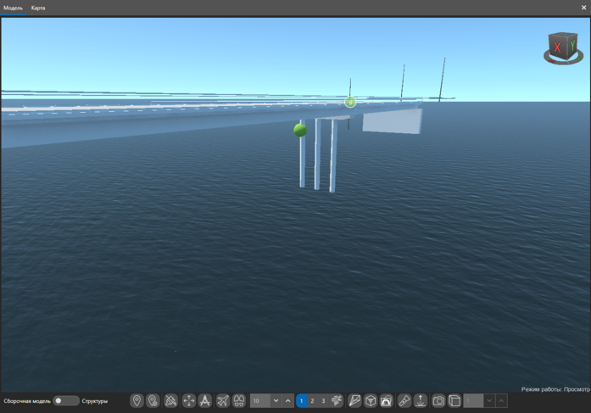
Task: Toggle Сборочная модель / Структуры switch
Action: pos(66,400)
